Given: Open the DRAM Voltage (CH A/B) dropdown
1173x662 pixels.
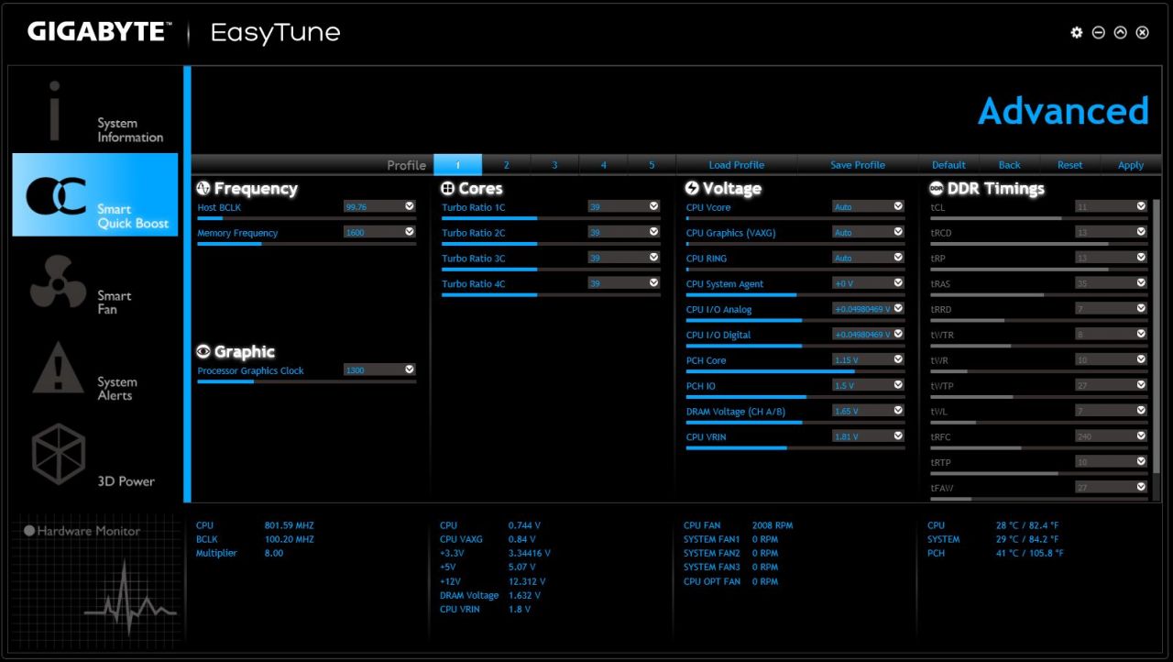Looking at the screenshot, I should click(x=898, y=412).
